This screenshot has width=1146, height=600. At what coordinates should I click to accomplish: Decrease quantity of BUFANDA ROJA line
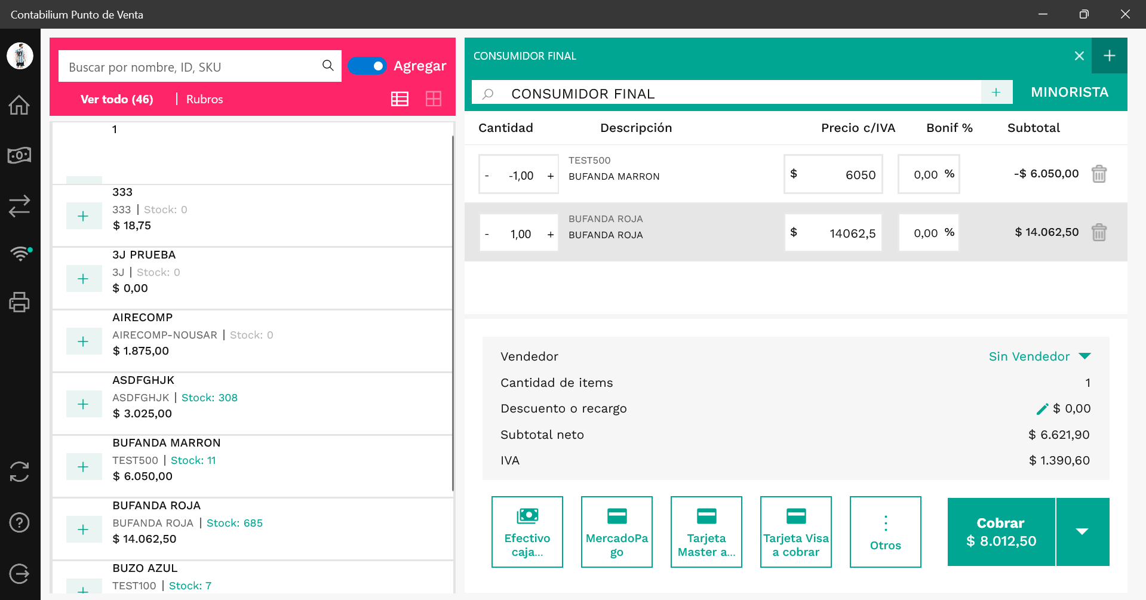(x=487, y=235)
